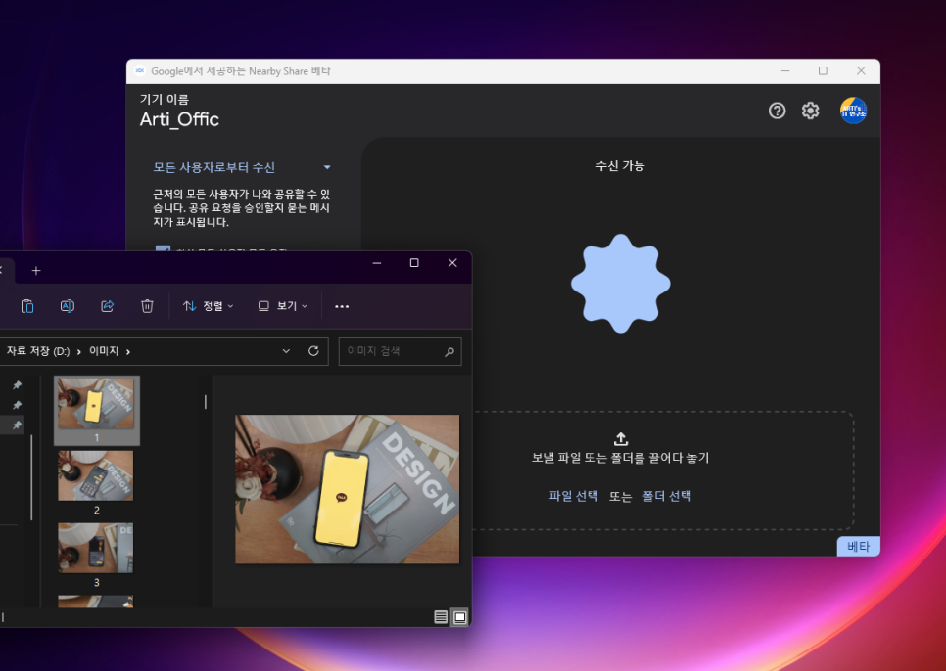Click the upload icon in drop zone
This screenshot has width=946, height=671.
pyautogui.click(x=620, y=438)
